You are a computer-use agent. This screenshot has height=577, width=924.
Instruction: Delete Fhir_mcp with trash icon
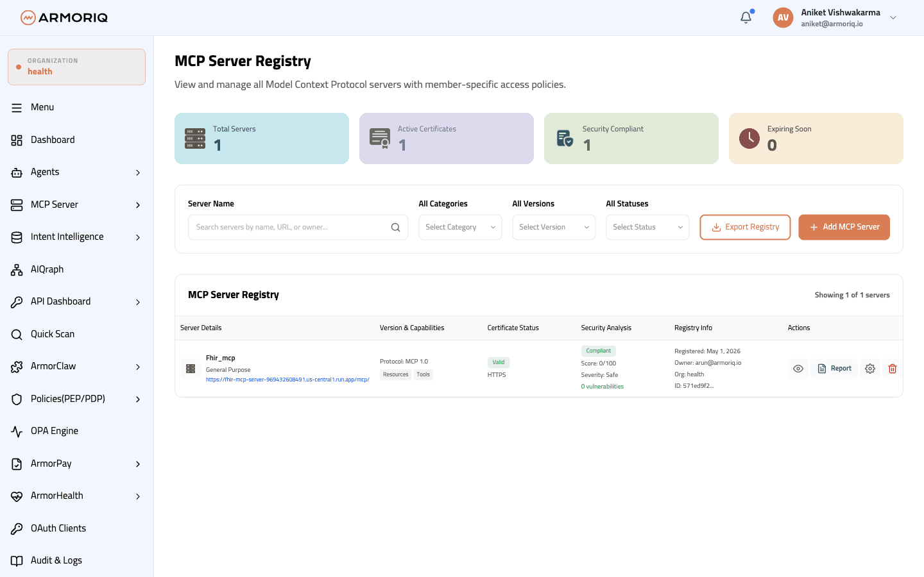coord(893,369)
